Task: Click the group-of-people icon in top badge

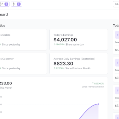Action: 1,4
